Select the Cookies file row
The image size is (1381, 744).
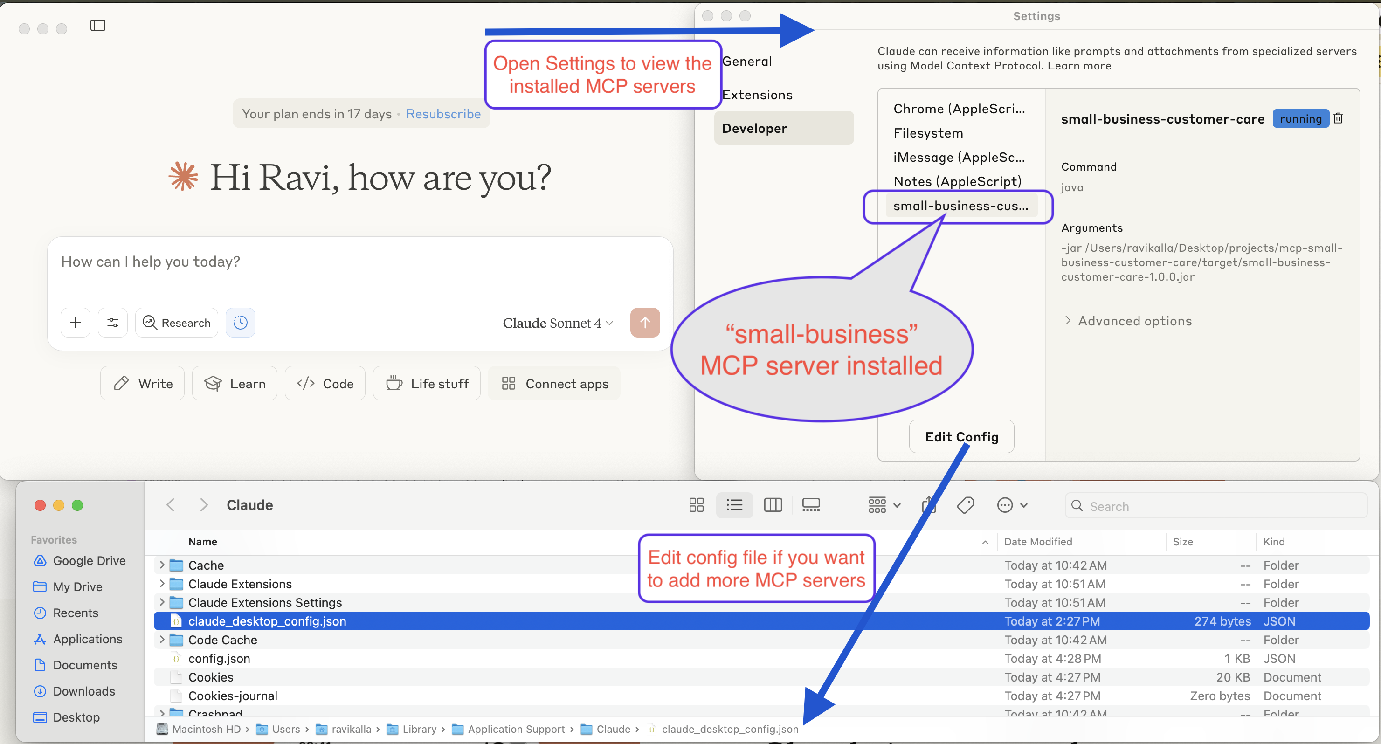pyautogui.click(x=761, y=677)
